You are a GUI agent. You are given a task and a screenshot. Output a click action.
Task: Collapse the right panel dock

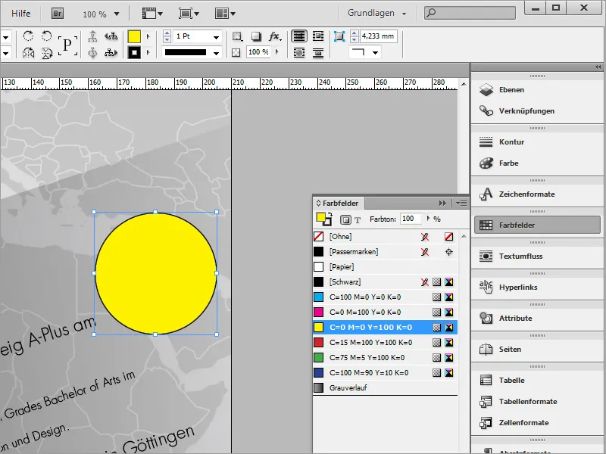pos(598,67)
